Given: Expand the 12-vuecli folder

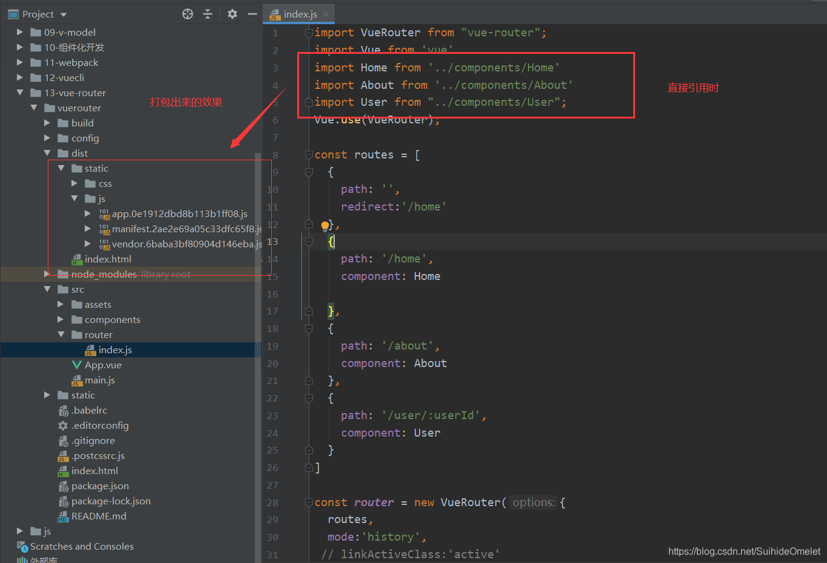Looking at the screenshot, I should 20,78.
